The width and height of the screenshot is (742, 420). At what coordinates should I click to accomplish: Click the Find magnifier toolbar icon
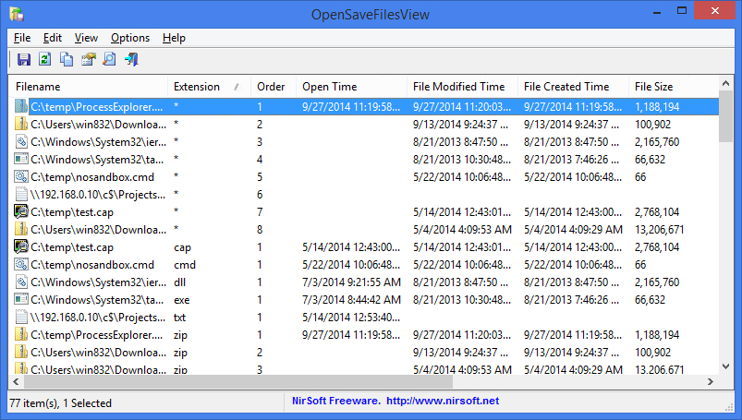click(x=109, y=59)
